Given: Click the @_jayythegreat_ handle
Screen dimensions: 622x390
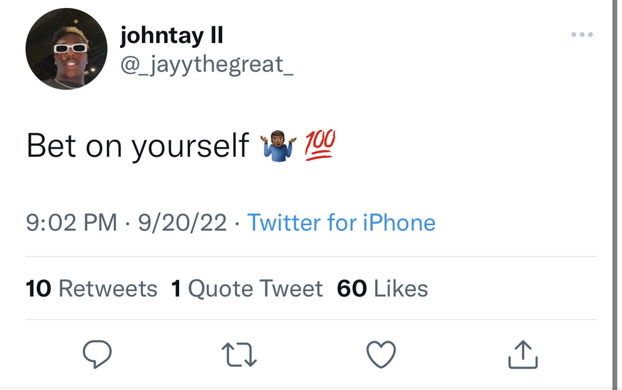Looking at the screenshot, I should click(207, 63).
